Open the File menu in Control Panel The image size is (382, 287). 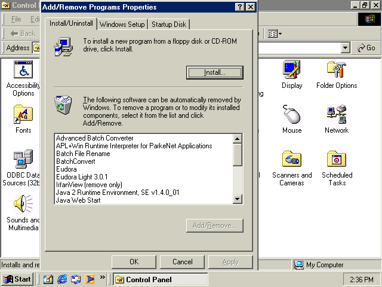pos(16,19)
